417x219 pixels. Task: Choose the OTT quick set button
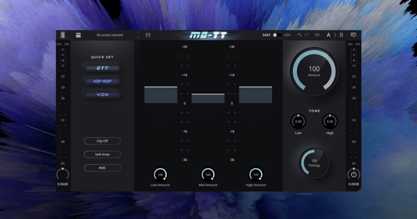102,68
